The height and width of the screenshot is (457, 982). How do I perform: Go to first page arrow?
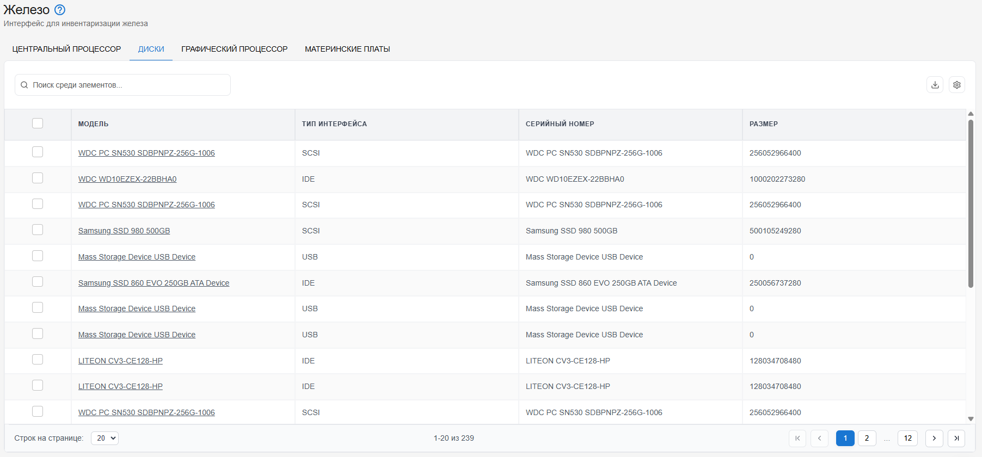point(797,438)
